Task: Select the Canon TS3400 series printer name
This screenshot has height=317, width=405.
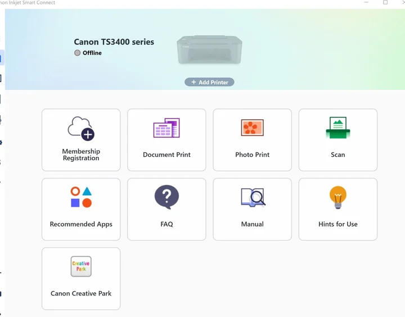Action: click(114, 42)
